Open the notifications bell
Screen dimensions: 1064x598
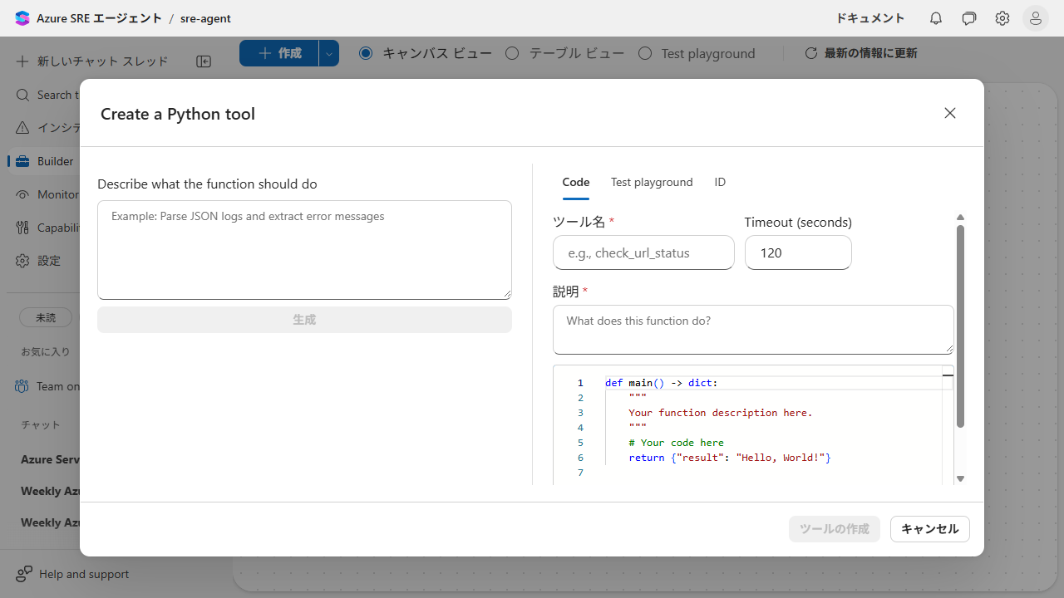pos(936,18)
